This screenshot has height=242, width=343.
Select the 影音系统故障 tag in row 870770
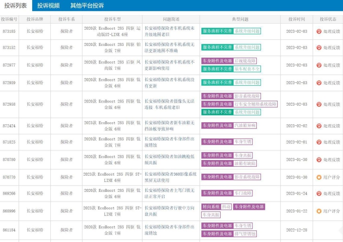(x=247, y=177)
